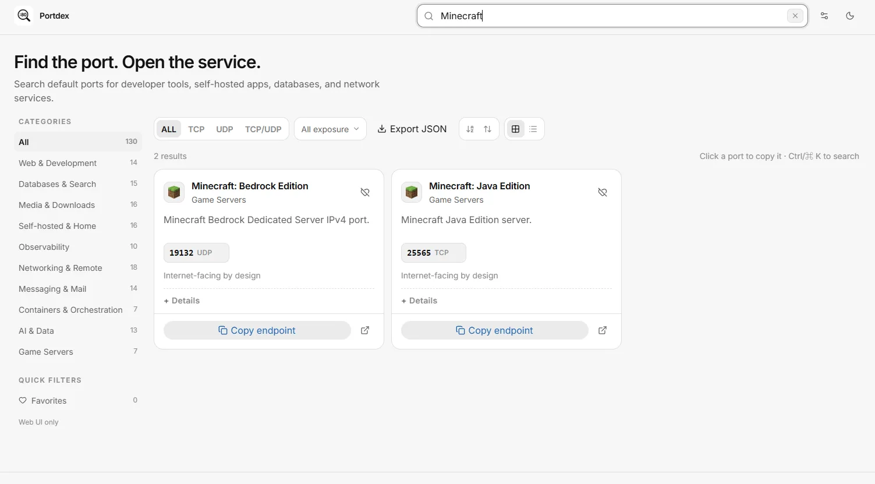875x484 pixels.
Task: Open Databases & Search category
Action: [x=78, y=184]
